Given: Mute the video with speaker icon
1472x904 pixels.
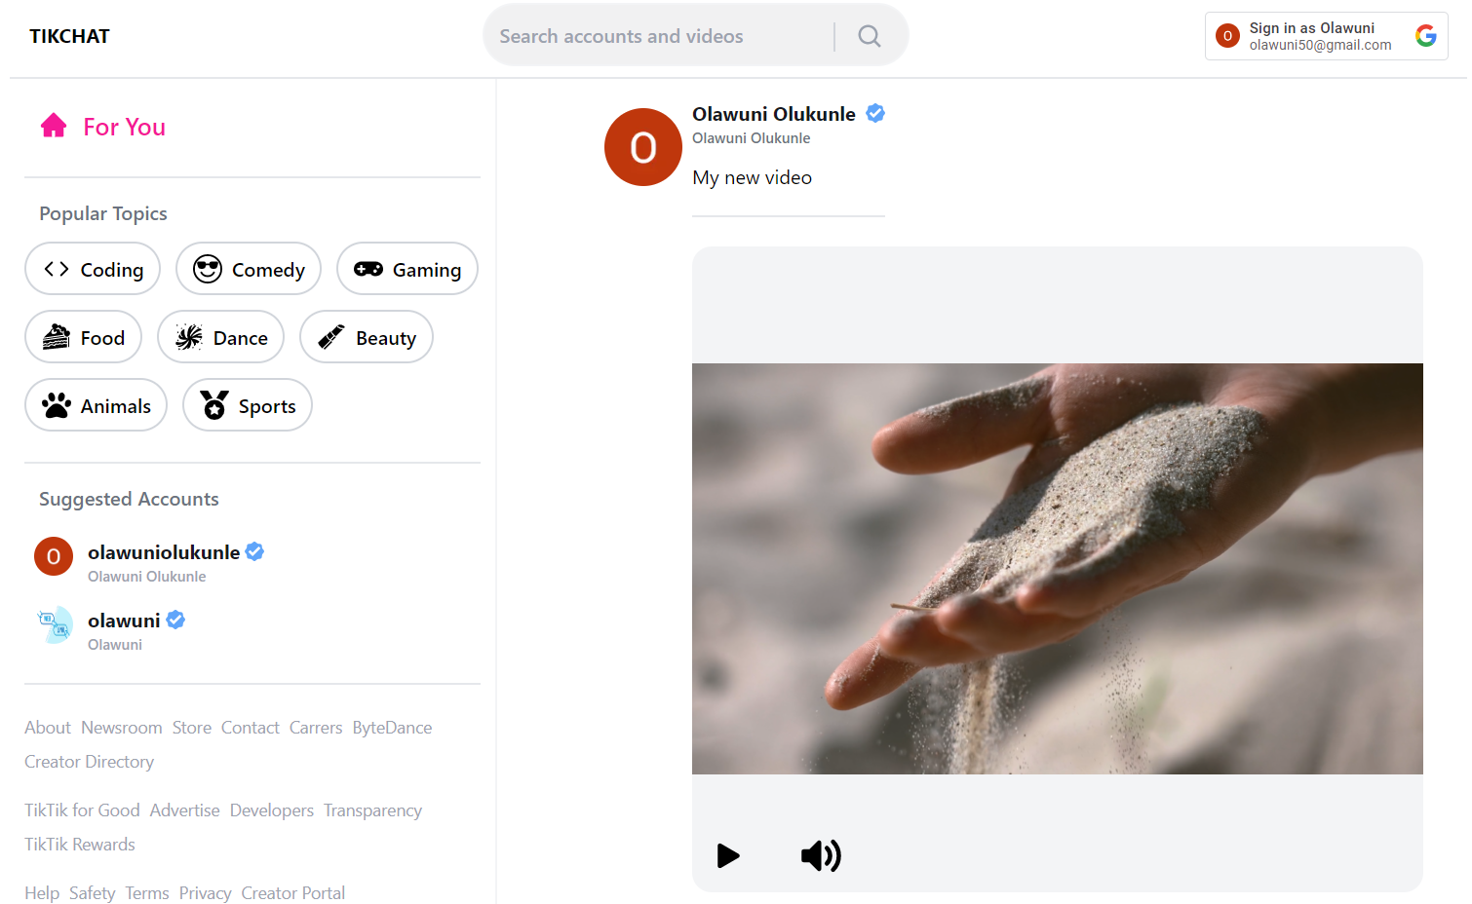Looking at the screenshot, I should (821, 855).
